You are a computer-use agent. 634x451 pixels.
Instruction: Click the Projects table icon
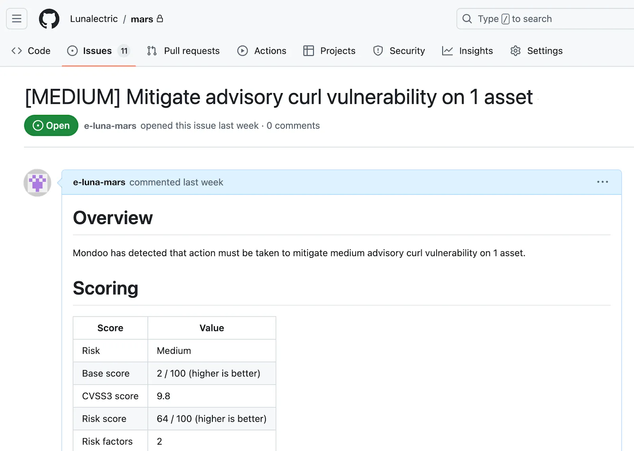pyautogui.click(x=309, y=51)
